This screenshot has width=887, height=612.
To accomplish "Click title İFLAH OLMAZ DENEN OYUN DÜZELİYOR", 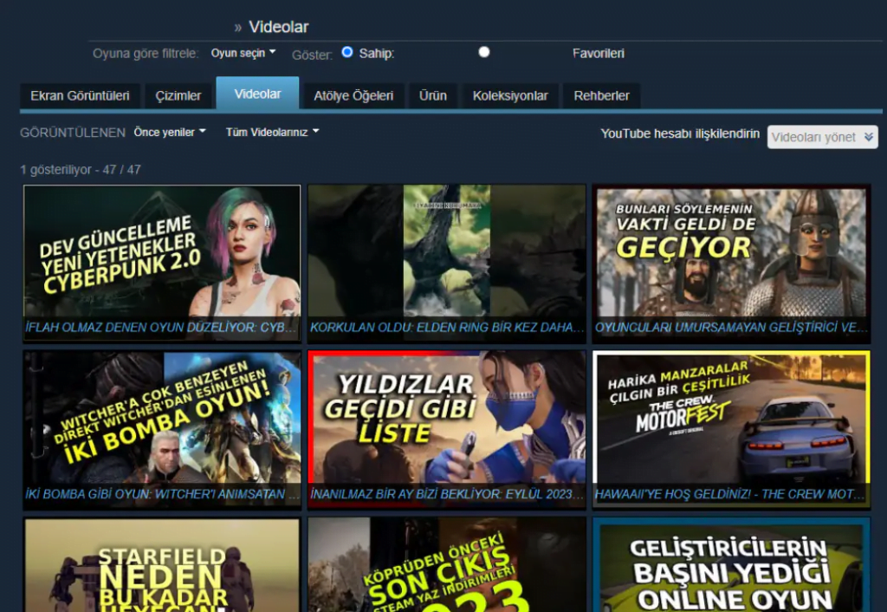I will 162,327.
